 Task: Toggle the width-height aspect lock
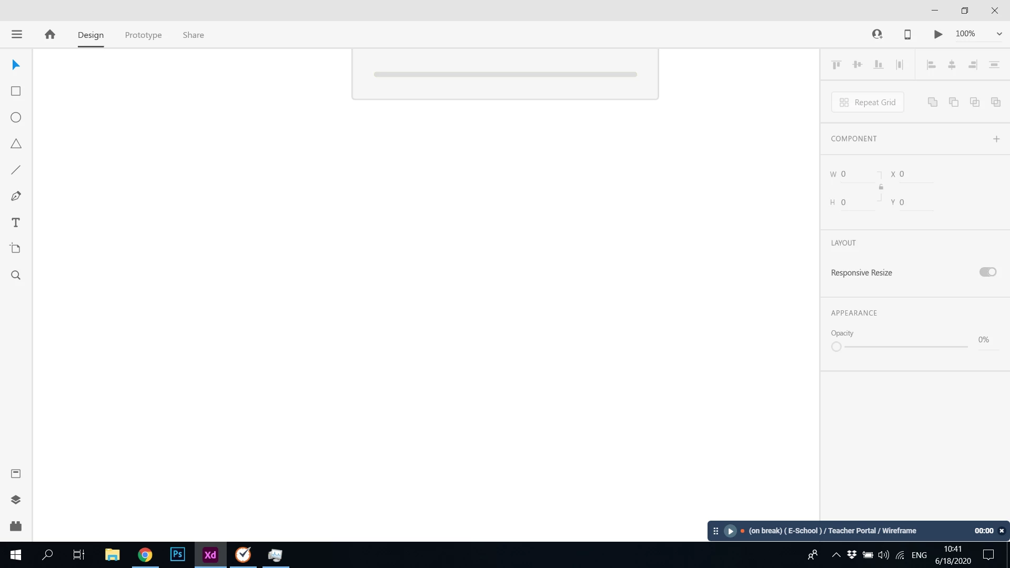pyautogui.click(x=881, y=187)
